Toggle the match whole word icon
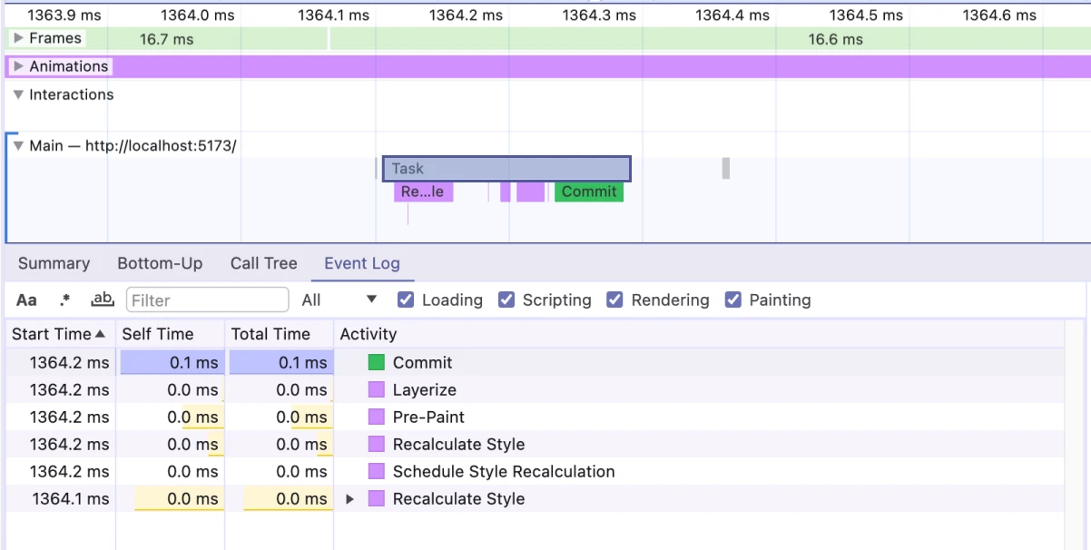 pyautogui.click(x=103, y=300)
